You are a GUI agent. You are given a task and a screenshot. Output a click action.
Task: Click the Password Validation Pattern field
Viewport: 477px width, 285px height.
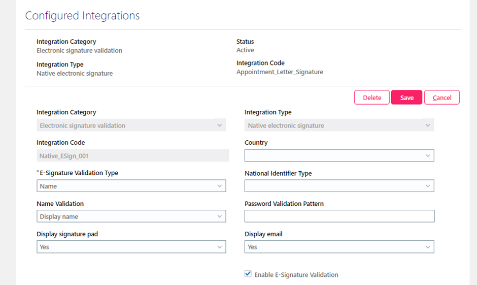[339, 216]
